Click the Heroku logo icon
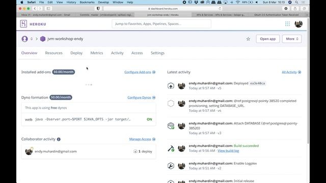326x183 pixels. click(23, 24)
